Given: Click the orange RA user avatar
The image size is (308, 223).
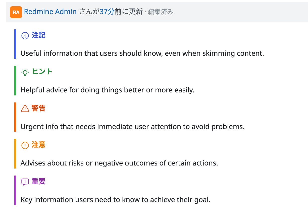Looking at the screenshot, I should click(16, 12).
